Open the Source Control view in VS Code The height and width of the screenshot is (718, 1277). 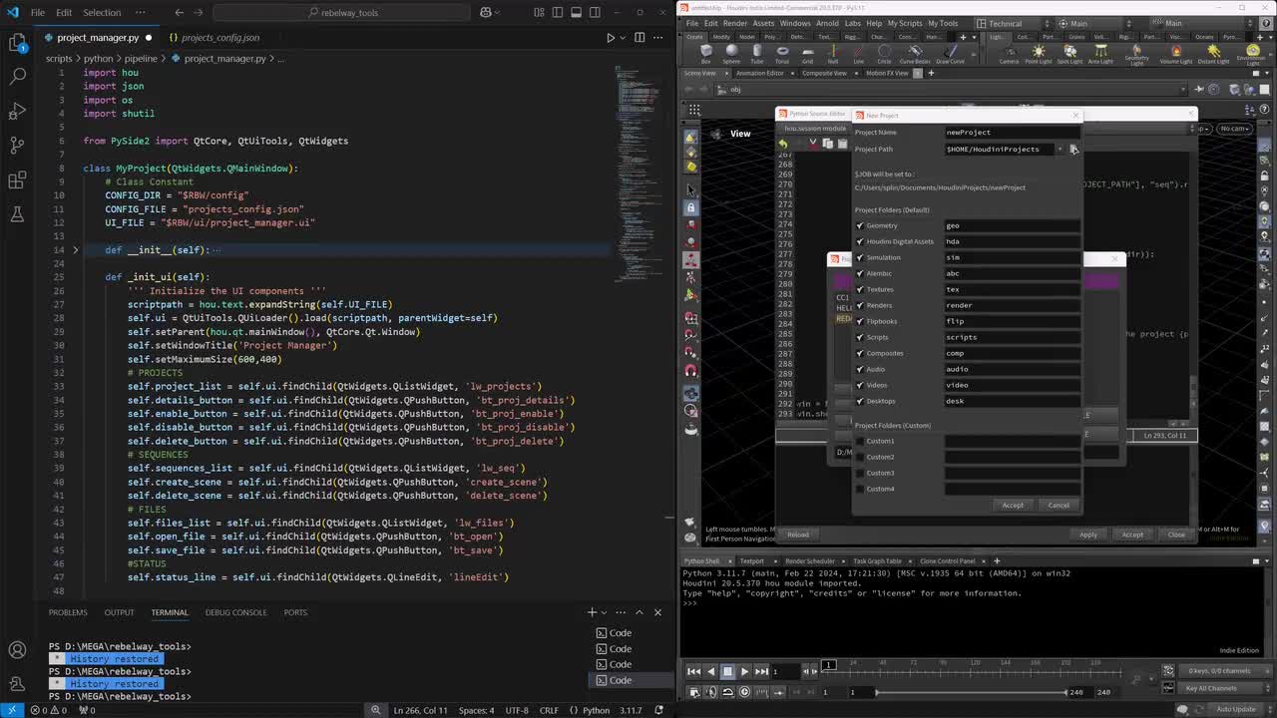click(x=17, y=145)
